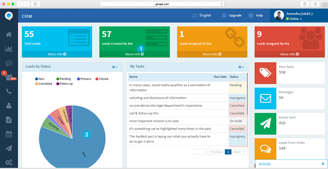Viewport: 328px width, 169px height.
Task: Click the browser back arrow
Action: pos(20,4)
